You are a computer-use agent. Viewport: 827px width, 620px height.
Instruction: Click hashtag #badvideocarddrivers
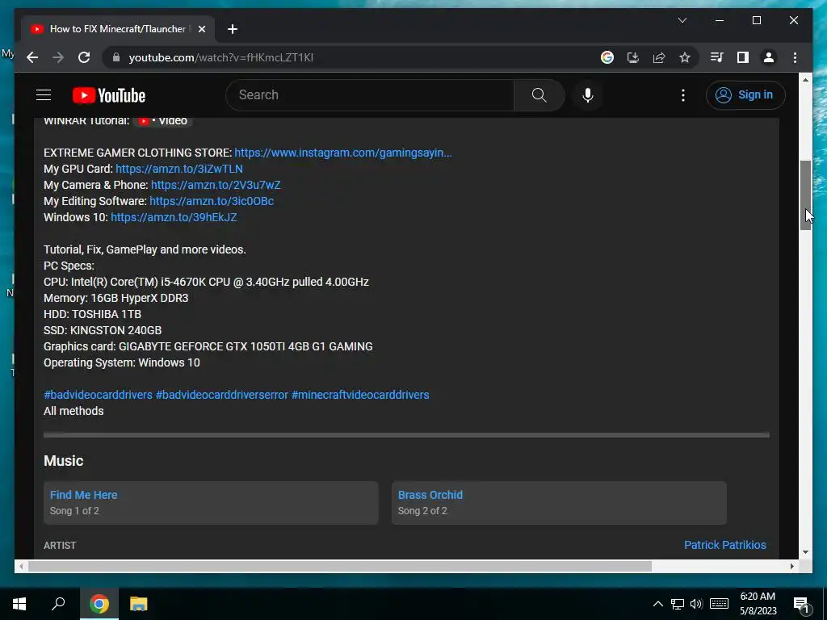click(98, 395)
